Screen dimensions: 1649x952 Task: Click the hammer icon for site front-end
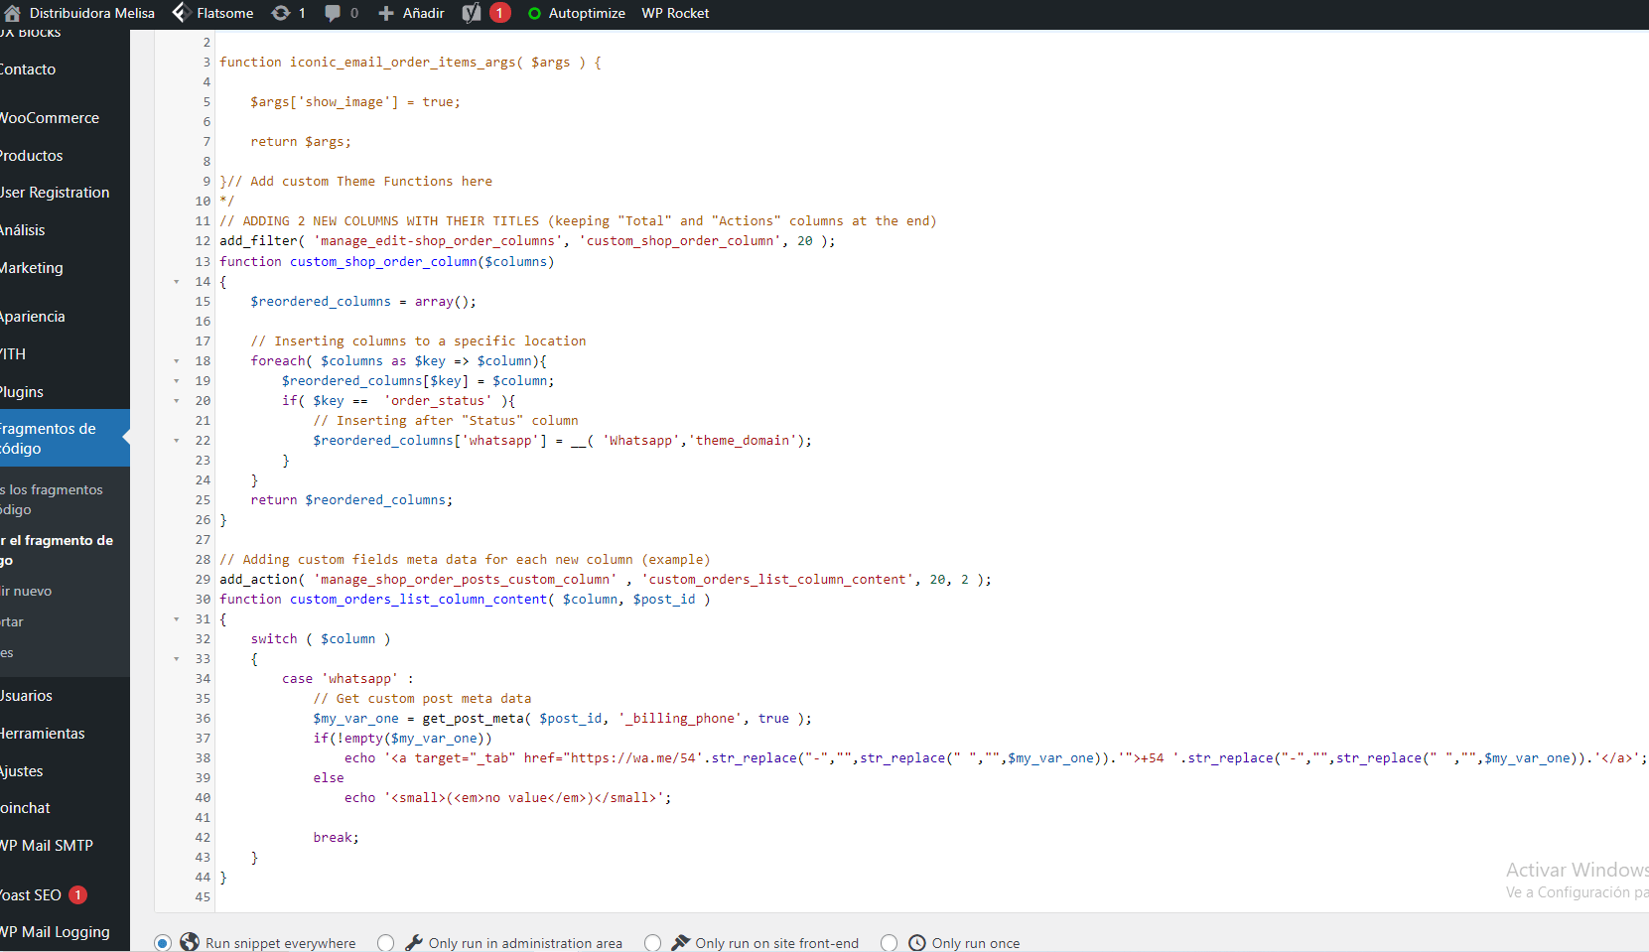tap(680, 942)
